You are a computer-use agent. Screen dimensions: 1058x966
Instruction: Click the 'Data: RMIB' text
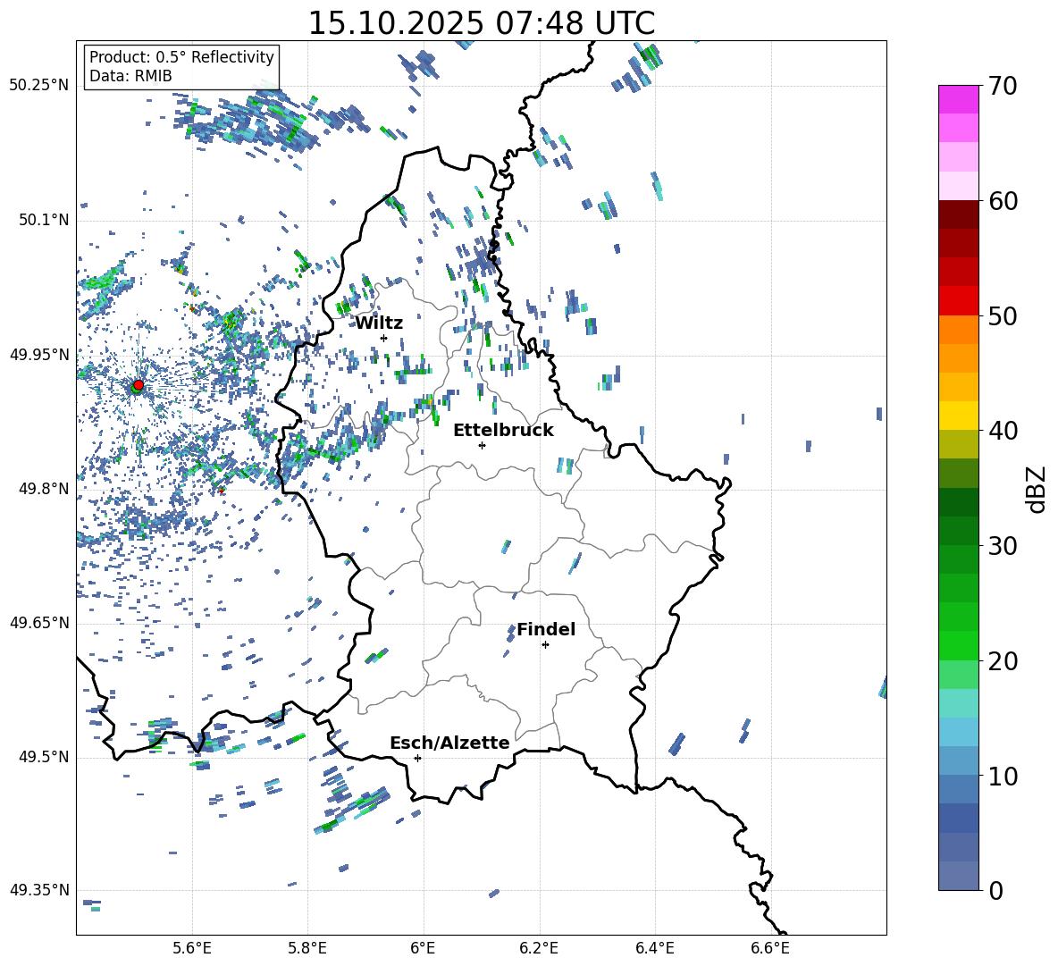tap(130, 76)
